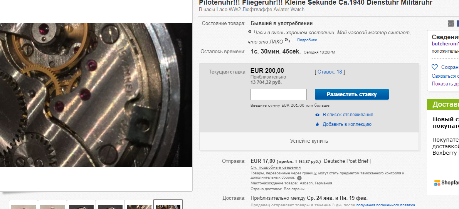This screenshot has height=209, width=459.
Task: Click 'Показать' other items link
Action: click(x=445, y=84)
